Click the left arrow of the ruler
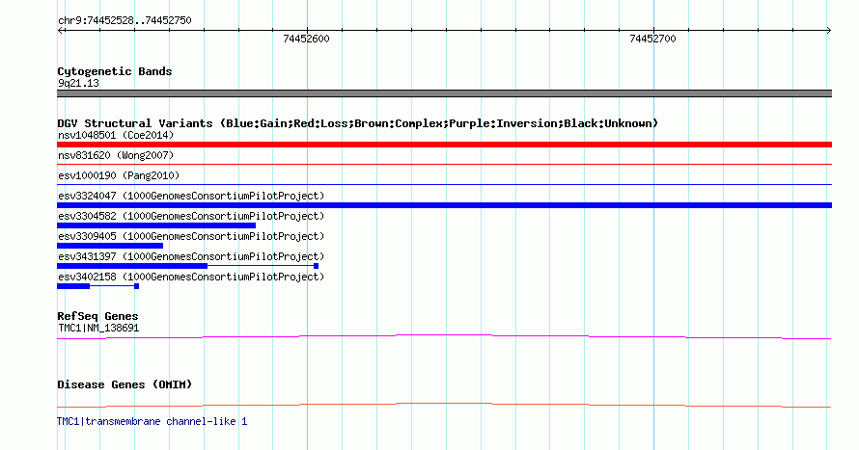This screenshot has height=450, width=859. coord(61,31)
